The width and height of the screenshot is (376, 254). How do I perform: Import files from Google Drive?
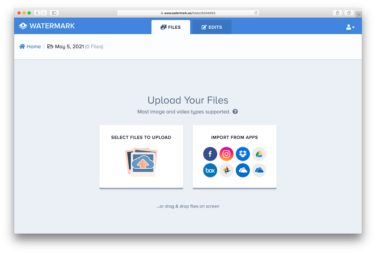point(259,154)
